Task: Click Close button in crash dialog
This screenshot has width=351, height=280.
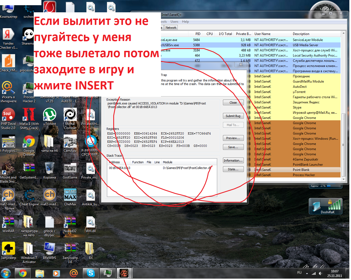Action: point(233,103)
